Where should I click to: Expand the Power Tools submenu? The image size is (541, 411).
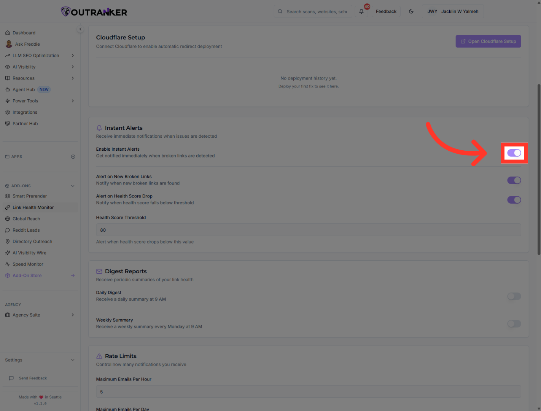click(x=73, y=101)
